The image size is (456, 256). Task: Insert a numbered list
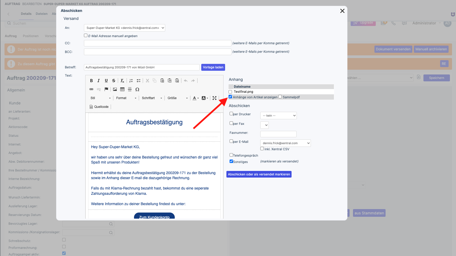tap(131, 81)
